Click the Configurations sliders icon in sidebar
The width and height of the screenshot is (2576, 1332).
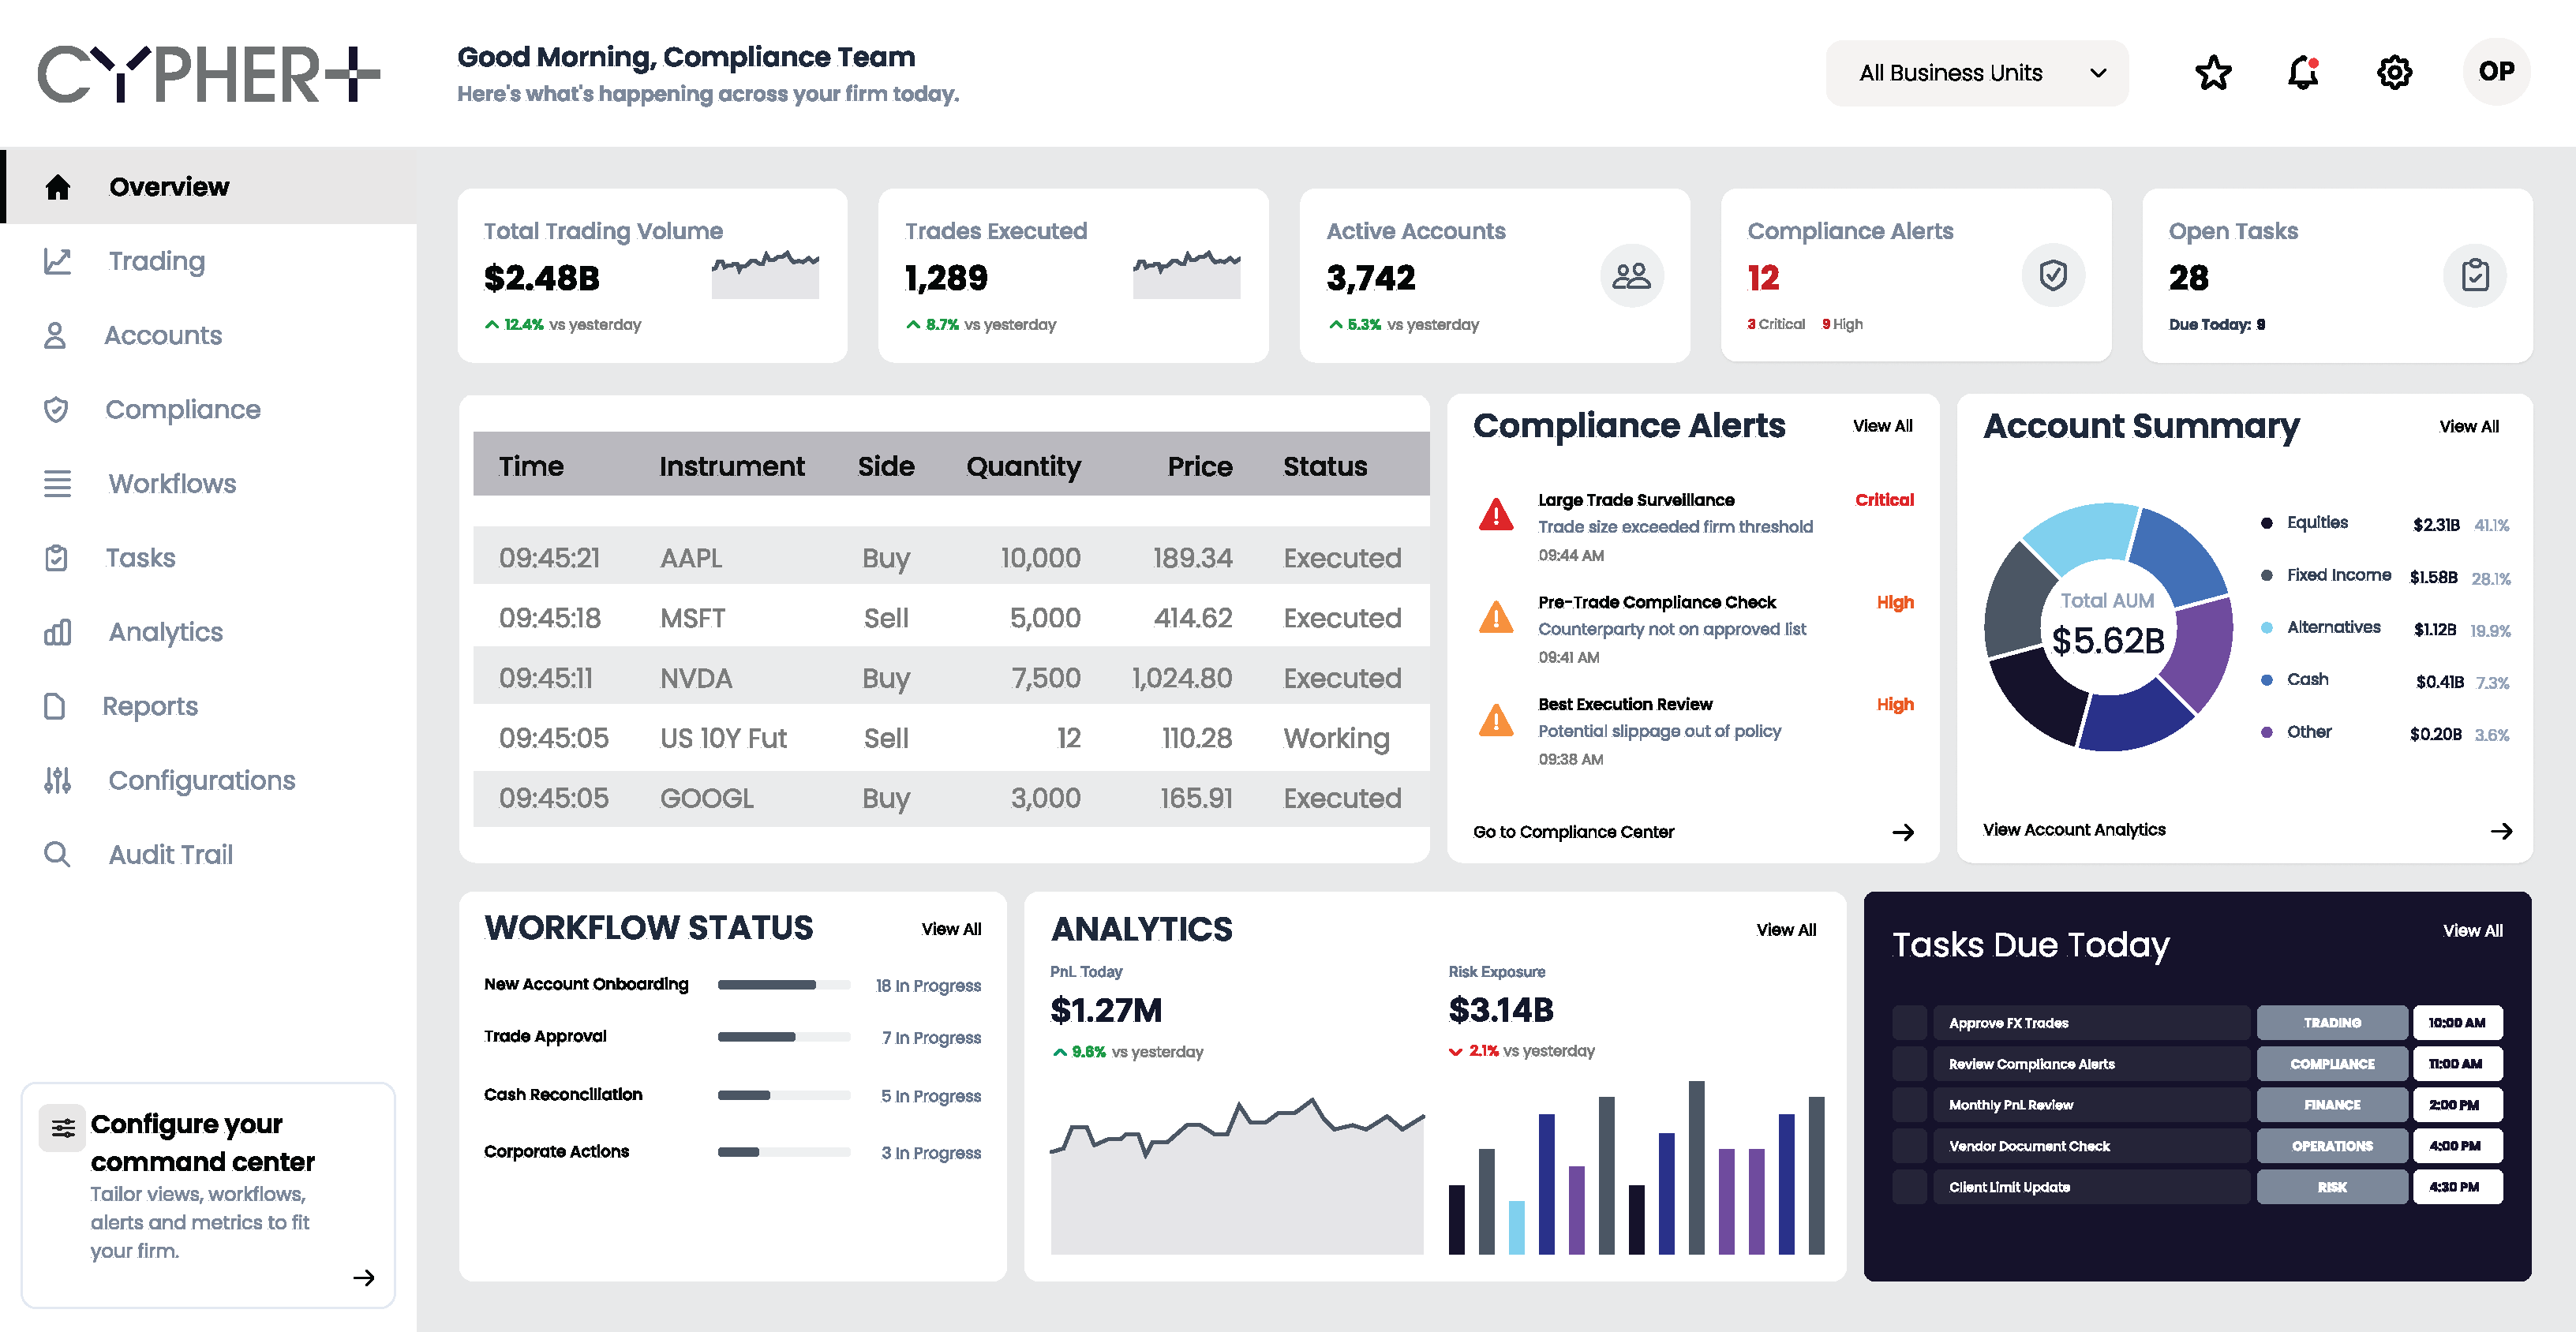[x=57, y=780]
